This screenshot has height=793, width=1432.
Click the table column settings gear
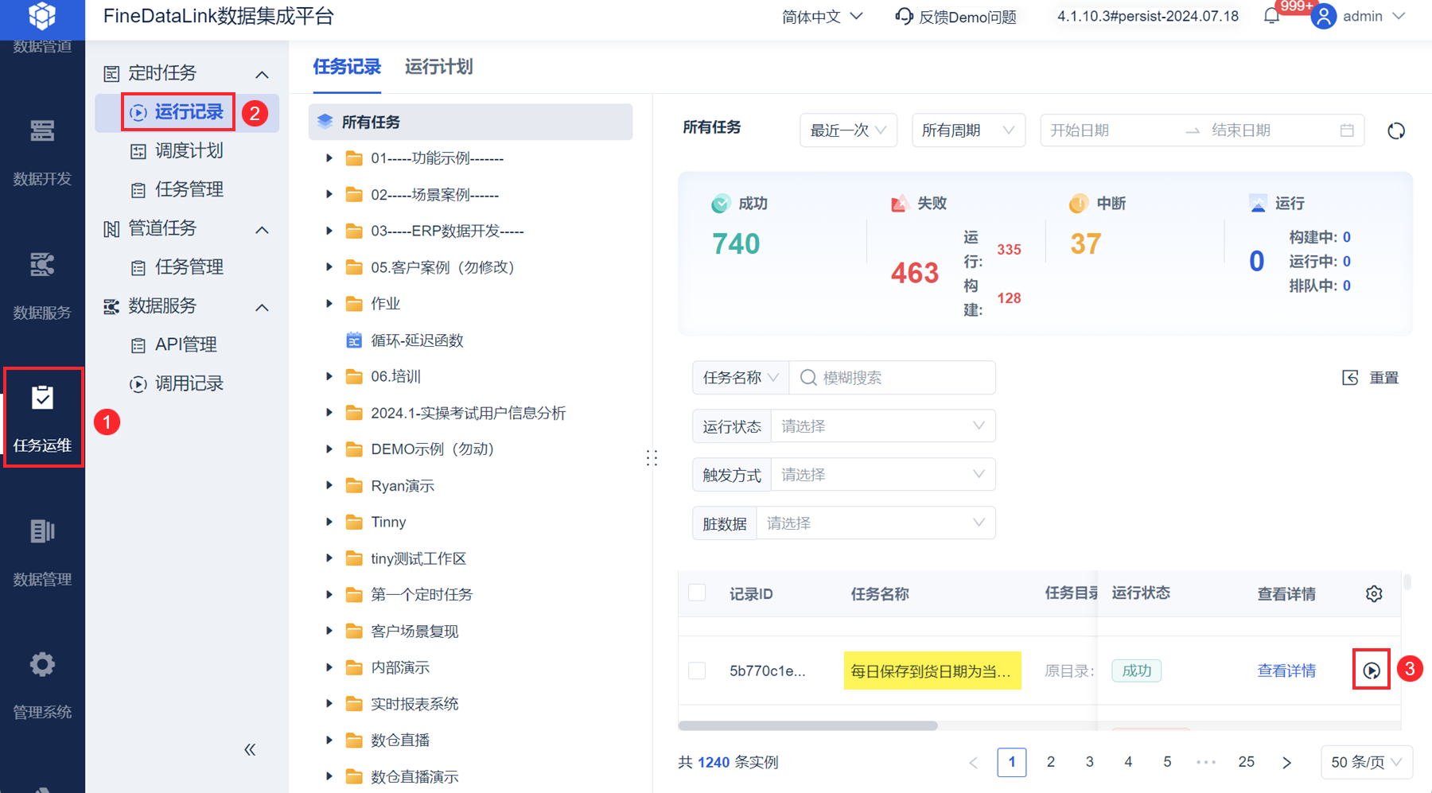coord(1374,593)
